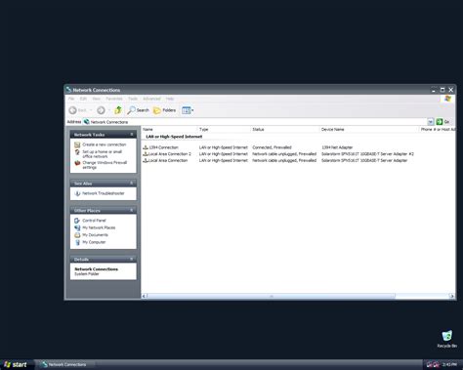
Task: Click the Network Connections taskbar button
Action: 66,364
